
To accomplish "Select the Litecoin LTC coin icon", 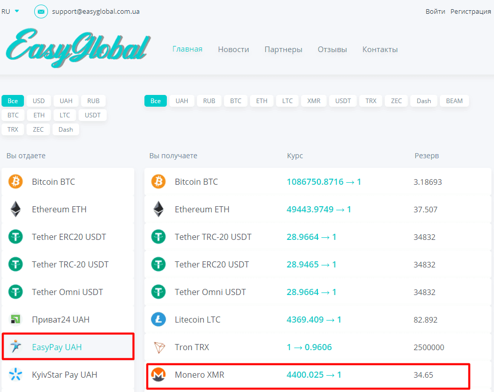I will point(158,319).
